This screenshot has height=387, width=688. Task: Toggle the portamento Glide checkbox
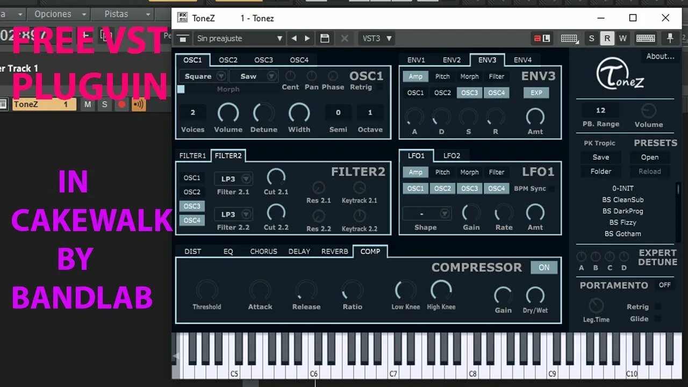[x=657, y=319]
